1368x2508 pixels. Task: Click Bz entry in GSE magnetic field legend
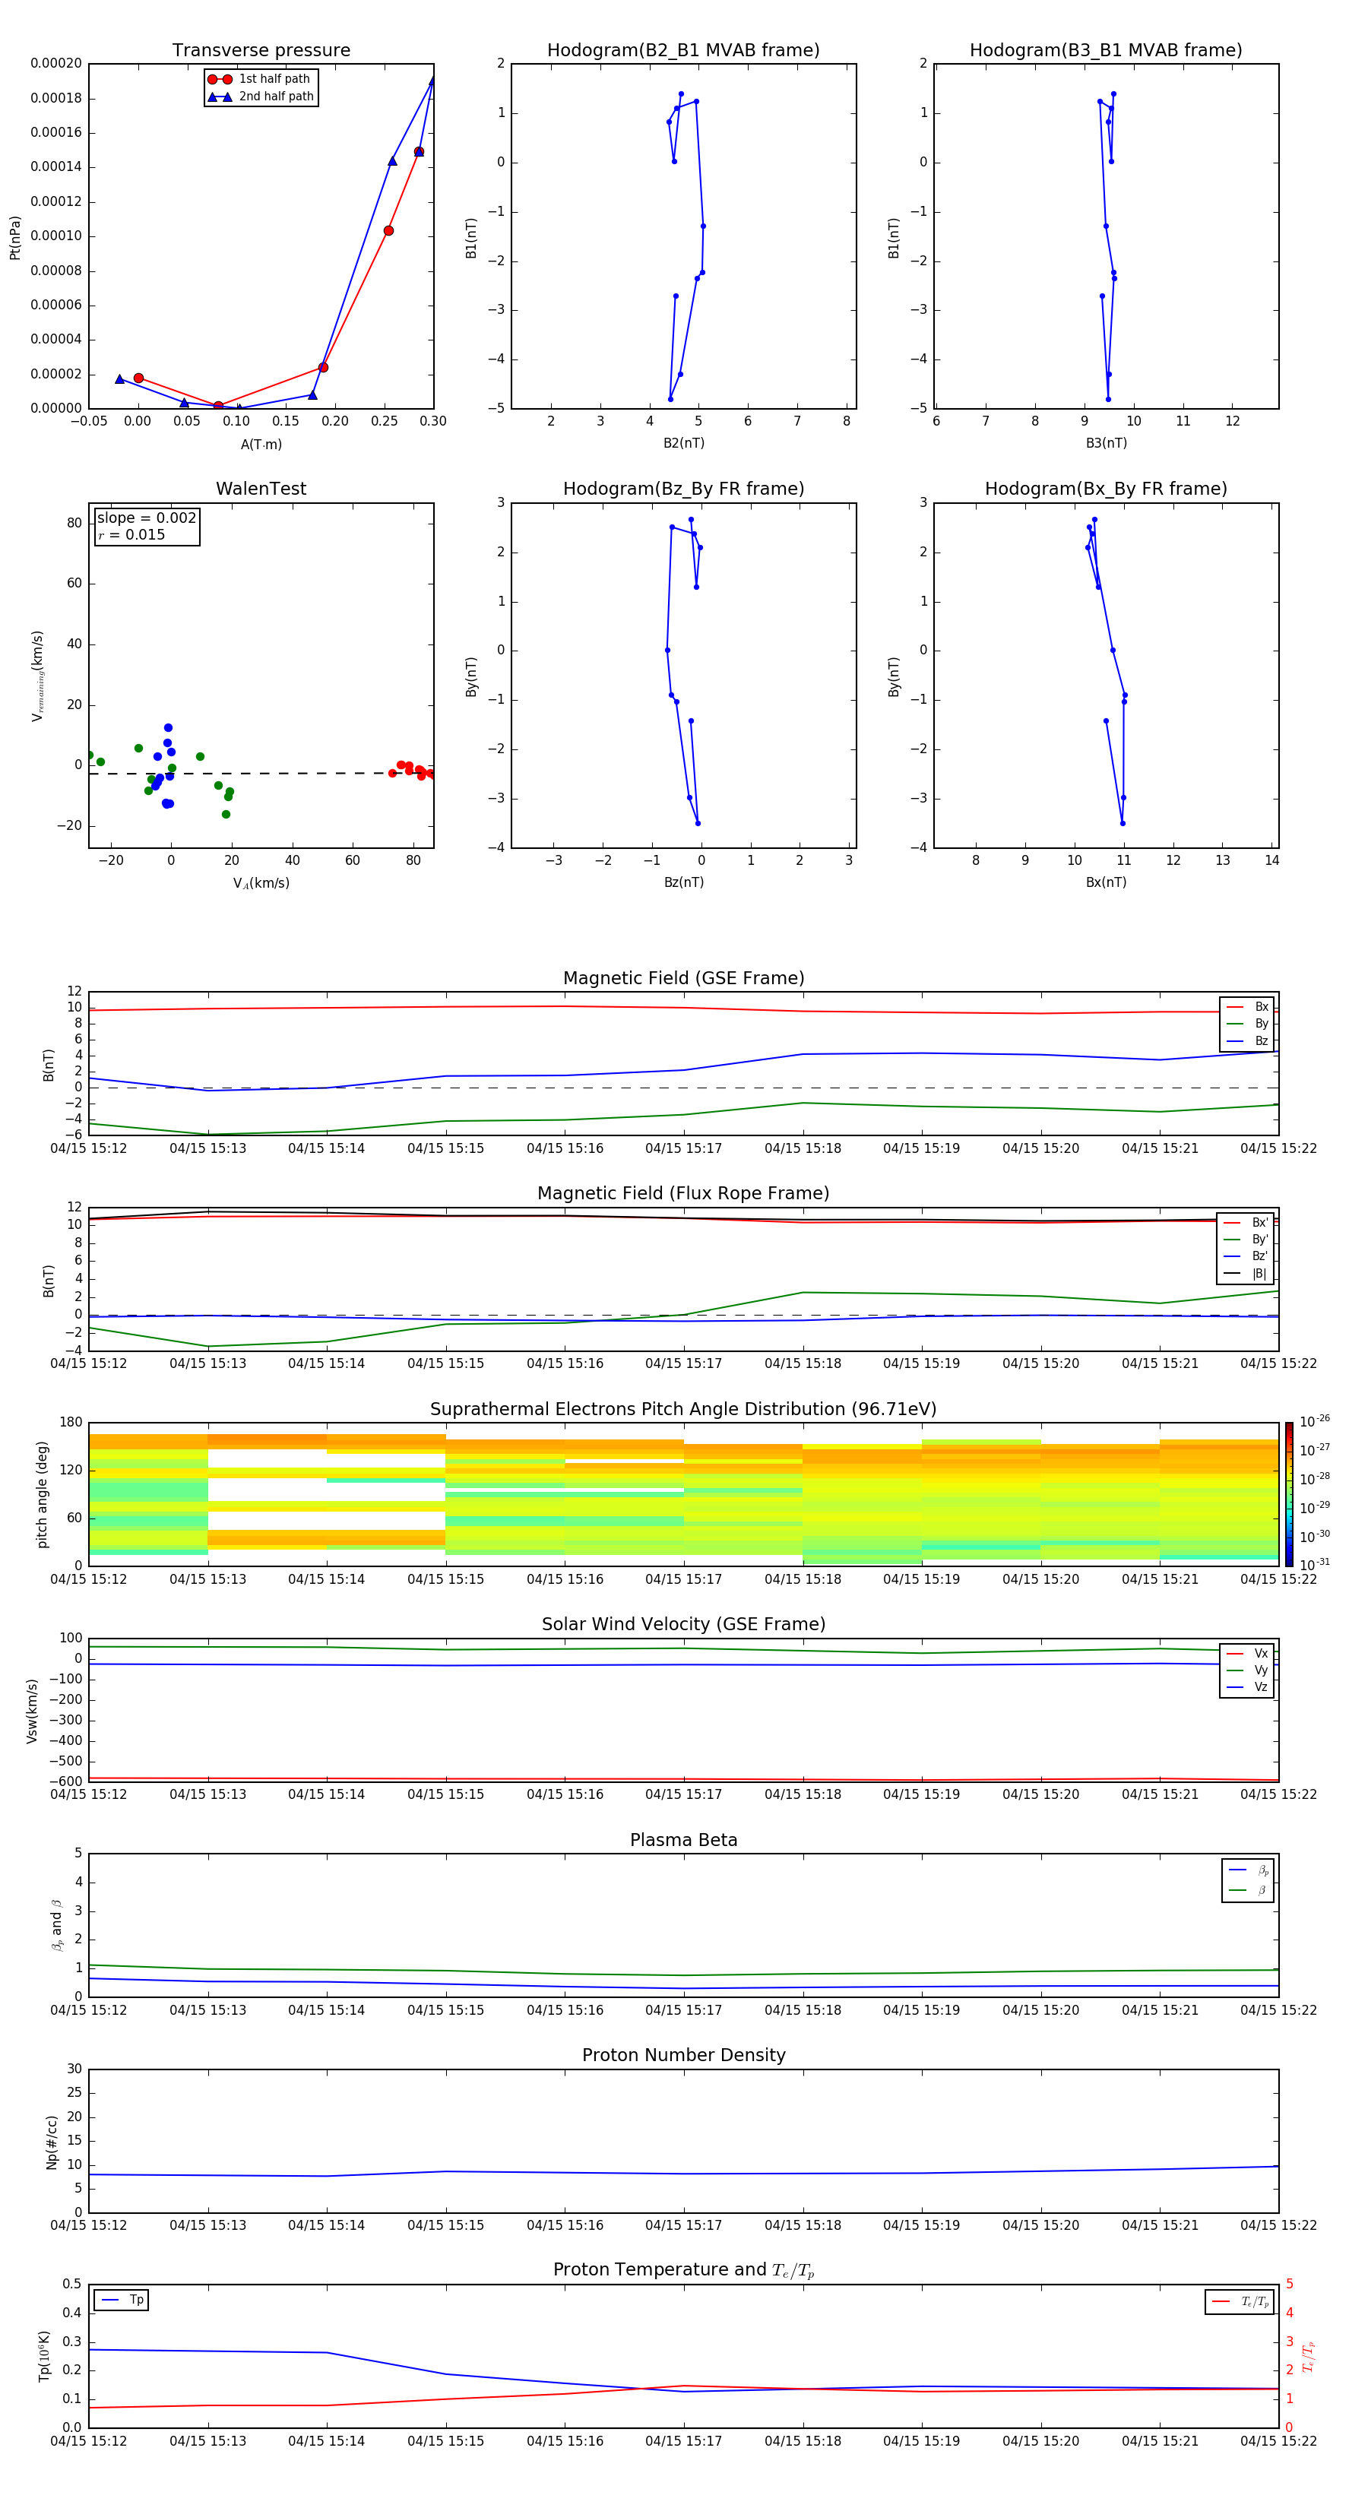pyautogui.click(x=1247, y=1040)
